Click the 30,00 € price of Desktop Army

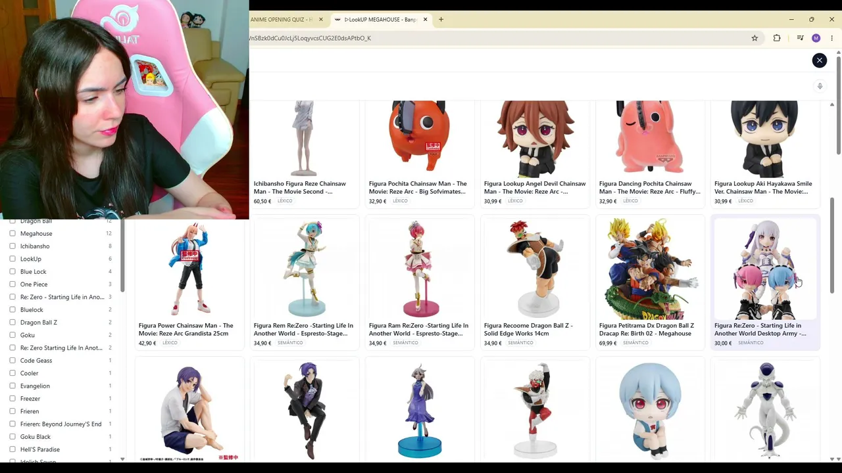723,343
